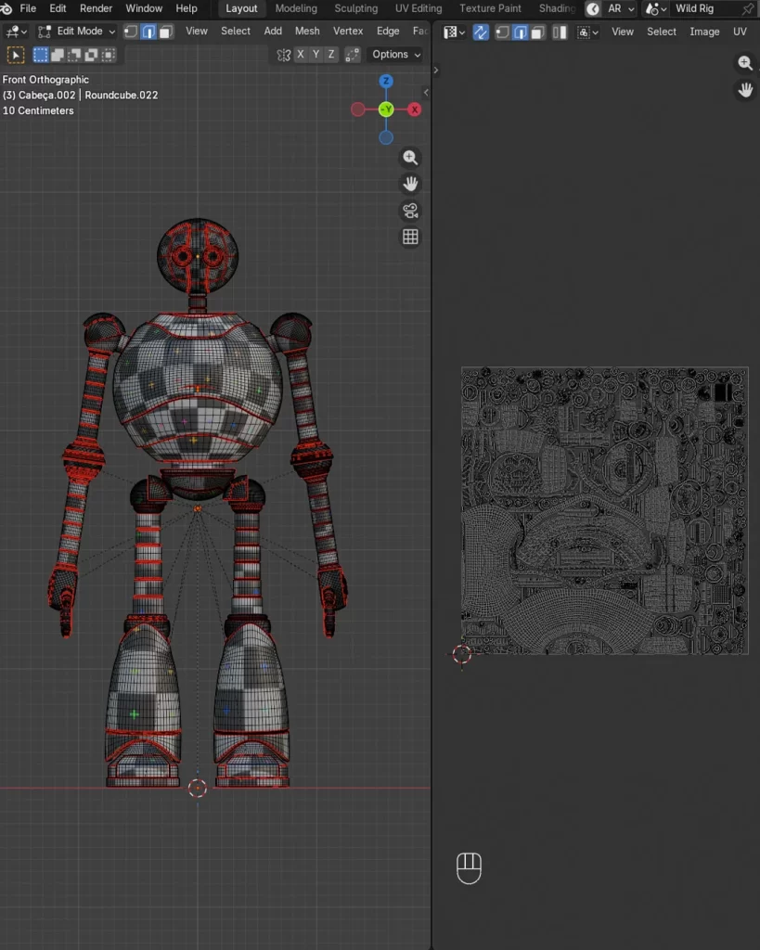Click the negative Z gizmo circle
760x950 pixels.
[386, 137]
